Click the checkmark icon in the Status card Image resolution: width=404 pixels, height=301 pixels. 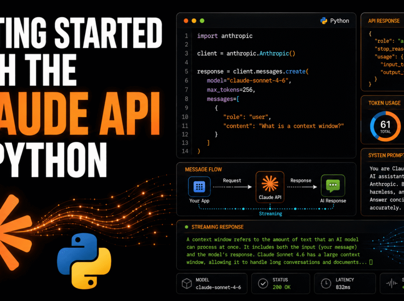click(x=263, y=283)
